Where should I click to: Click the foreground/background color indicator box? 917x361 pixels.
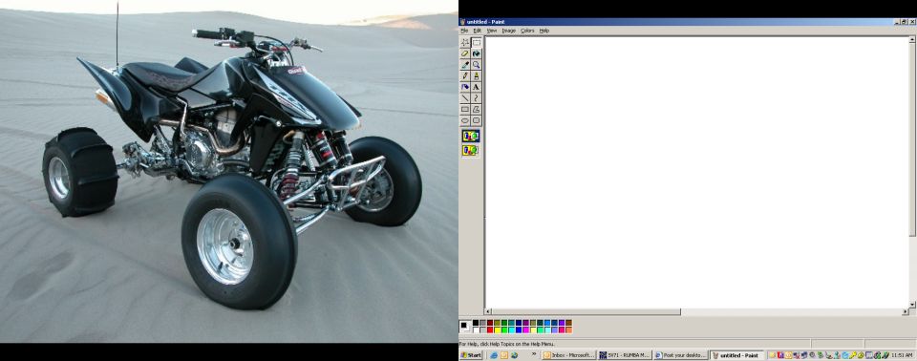pos(465,326)
